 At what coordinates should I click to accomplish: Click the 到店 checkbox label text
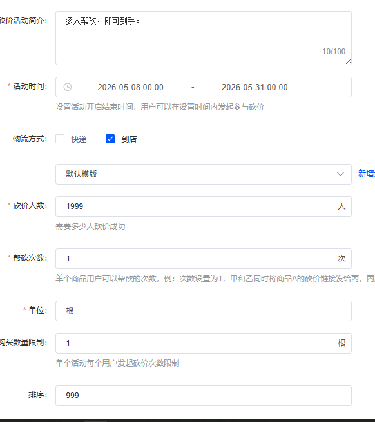(x=129, y=139)
